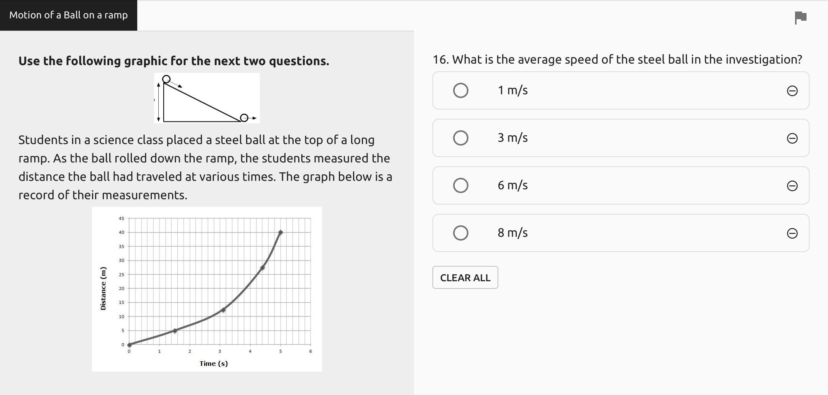Strike out the 8 m/s option
Screen dimensions: 828x395
(x=792, y=233)
